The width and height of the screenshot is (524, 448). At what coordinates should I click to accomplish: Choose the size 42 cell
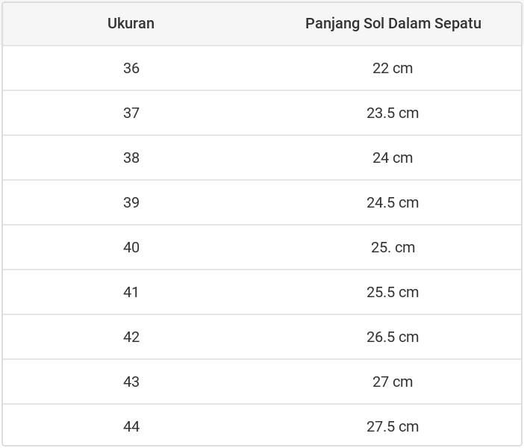131,337
